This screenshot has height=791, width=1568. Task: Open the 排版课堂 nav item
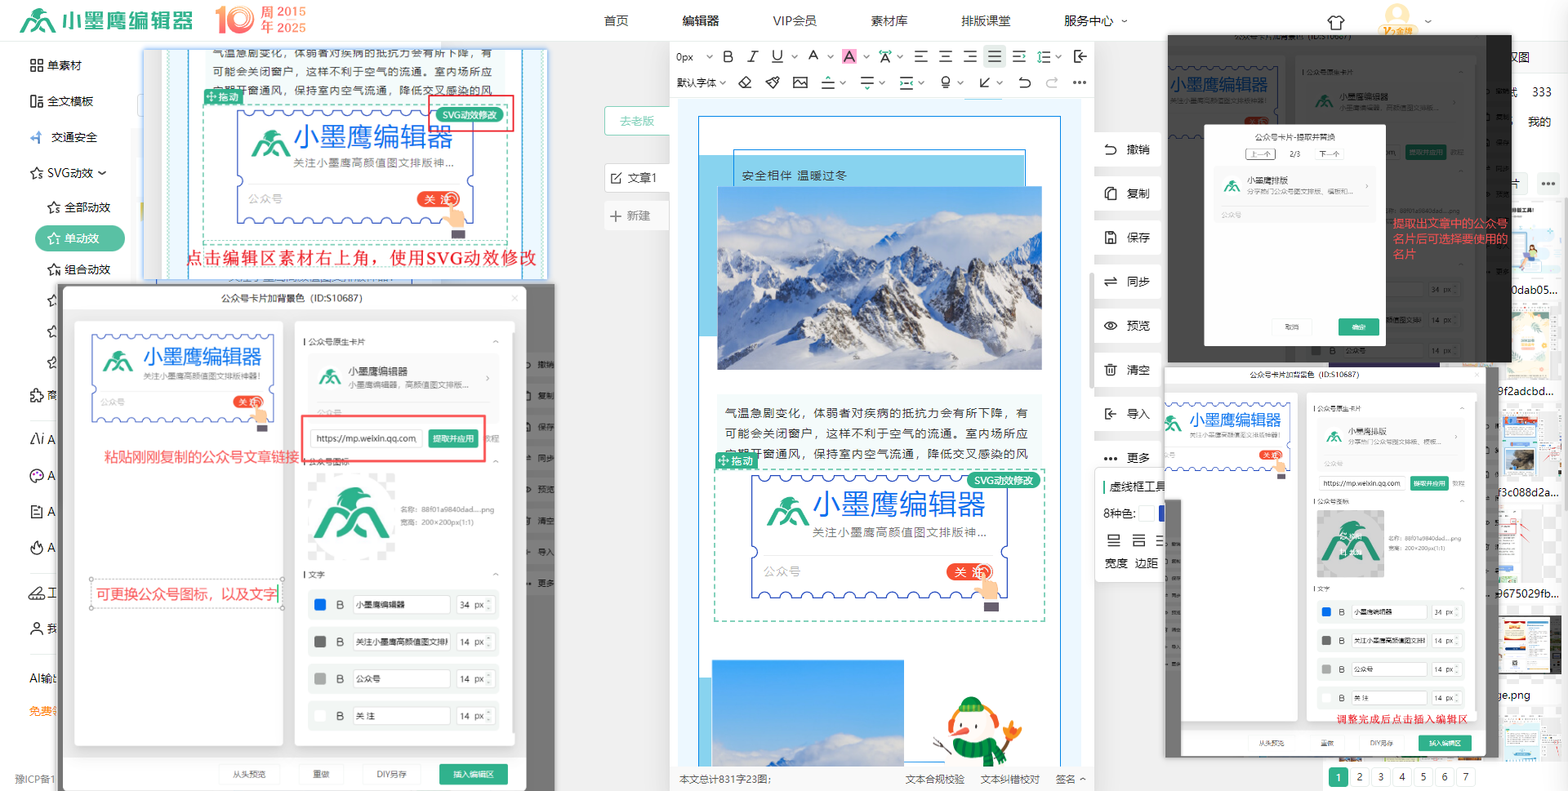tap(986, 21)
